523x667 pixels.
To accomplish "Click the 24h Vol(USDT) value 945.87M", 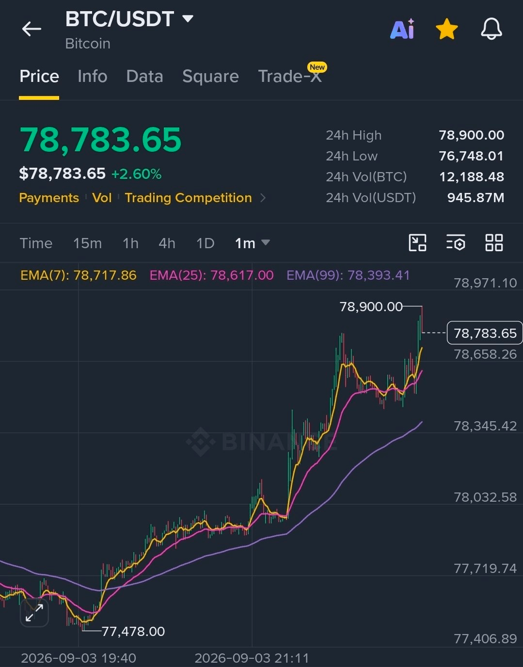I will [x=475, y=198].
